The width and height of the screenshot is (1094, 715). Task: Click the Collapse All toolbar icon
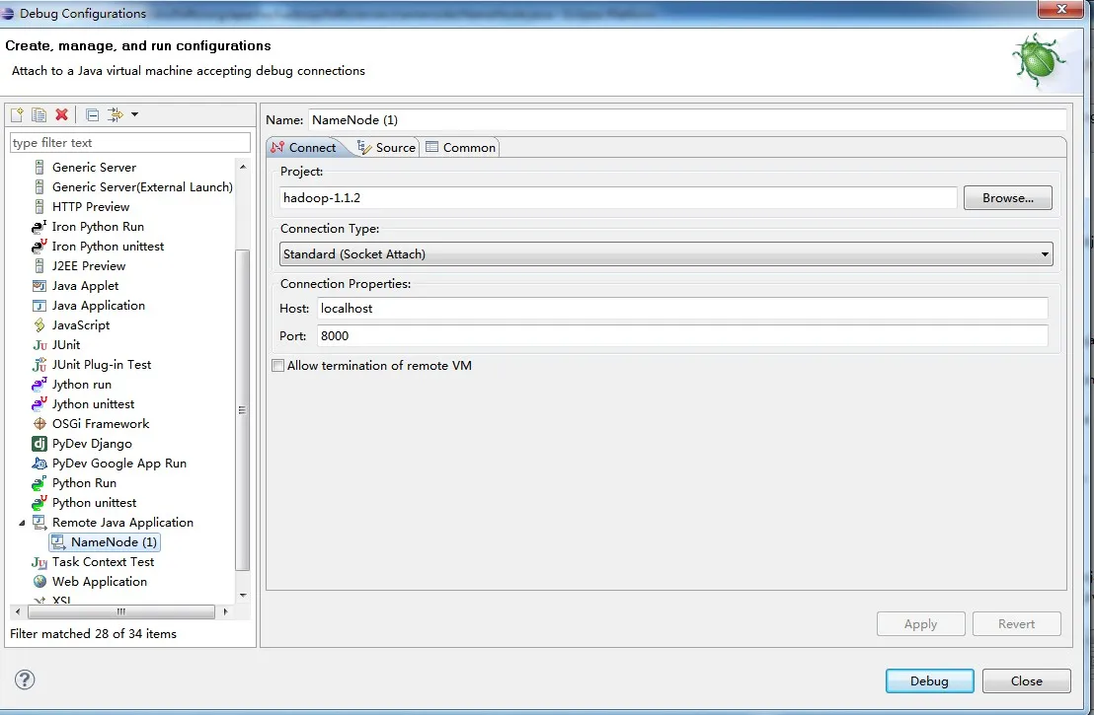(92, 114)
